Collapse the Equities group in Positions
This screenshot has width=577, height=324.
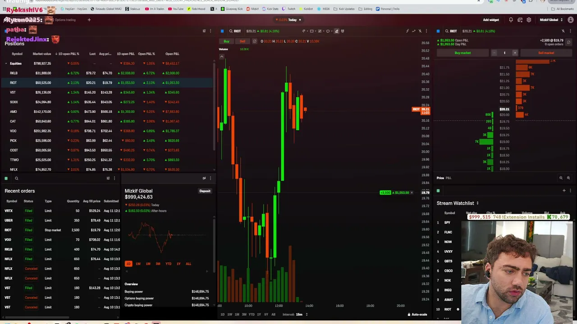coord(6,63)
